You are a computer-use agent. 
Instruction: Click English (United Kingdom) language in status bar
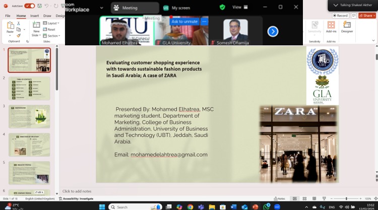40,199
